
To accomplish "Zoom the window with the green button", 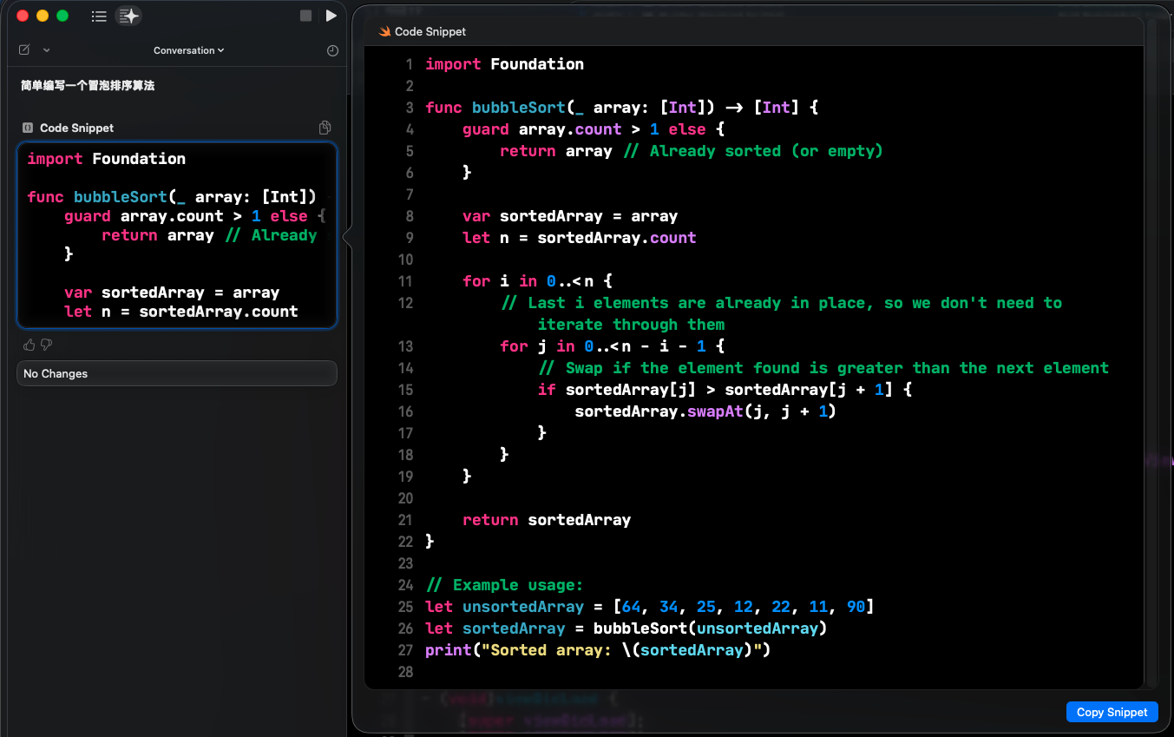I will pyautogui.click(x=62, y=16).
